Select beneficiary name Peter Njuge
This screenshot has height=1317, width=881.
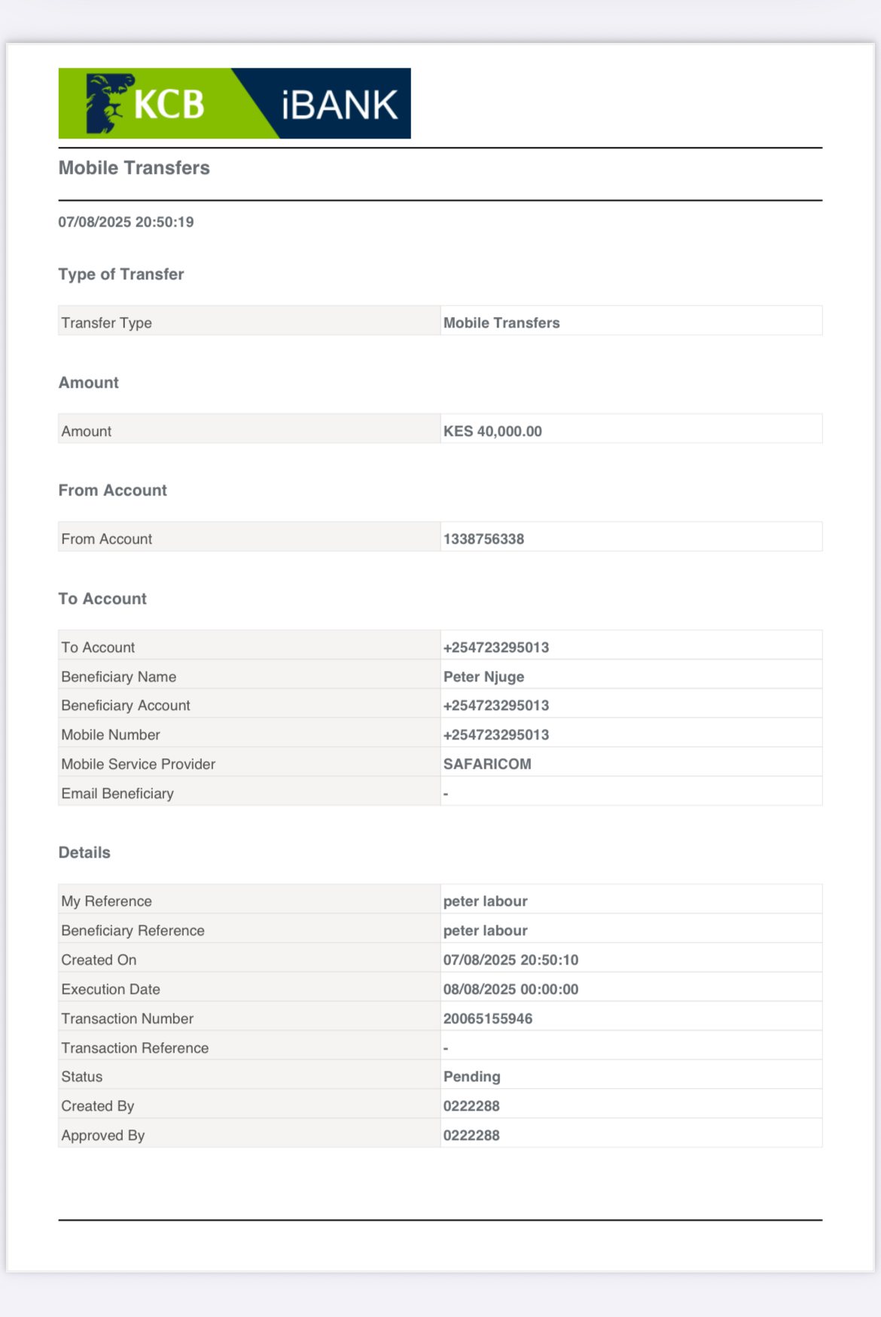(483, 677)
